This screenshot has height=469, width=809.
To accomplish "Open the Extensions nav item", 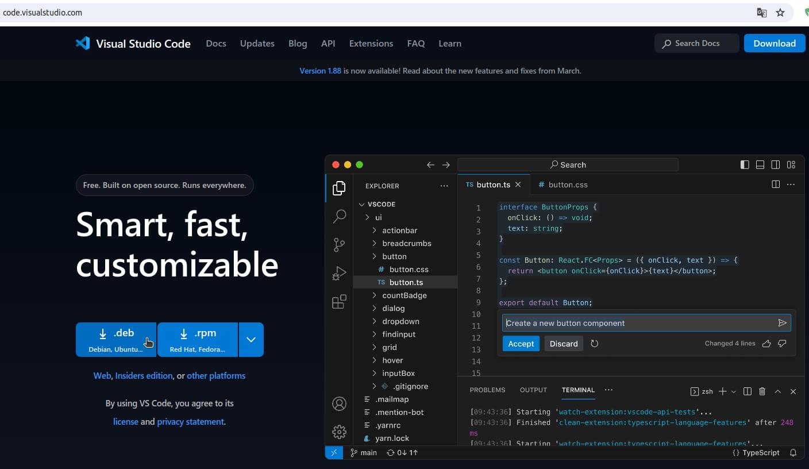I will pyautogui.click(x=371, y=43).
